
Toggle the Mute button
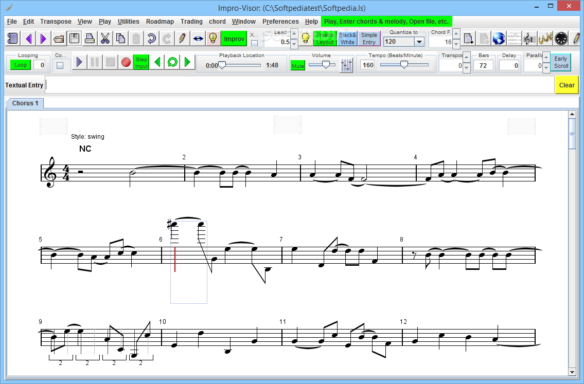pos(297,66)
